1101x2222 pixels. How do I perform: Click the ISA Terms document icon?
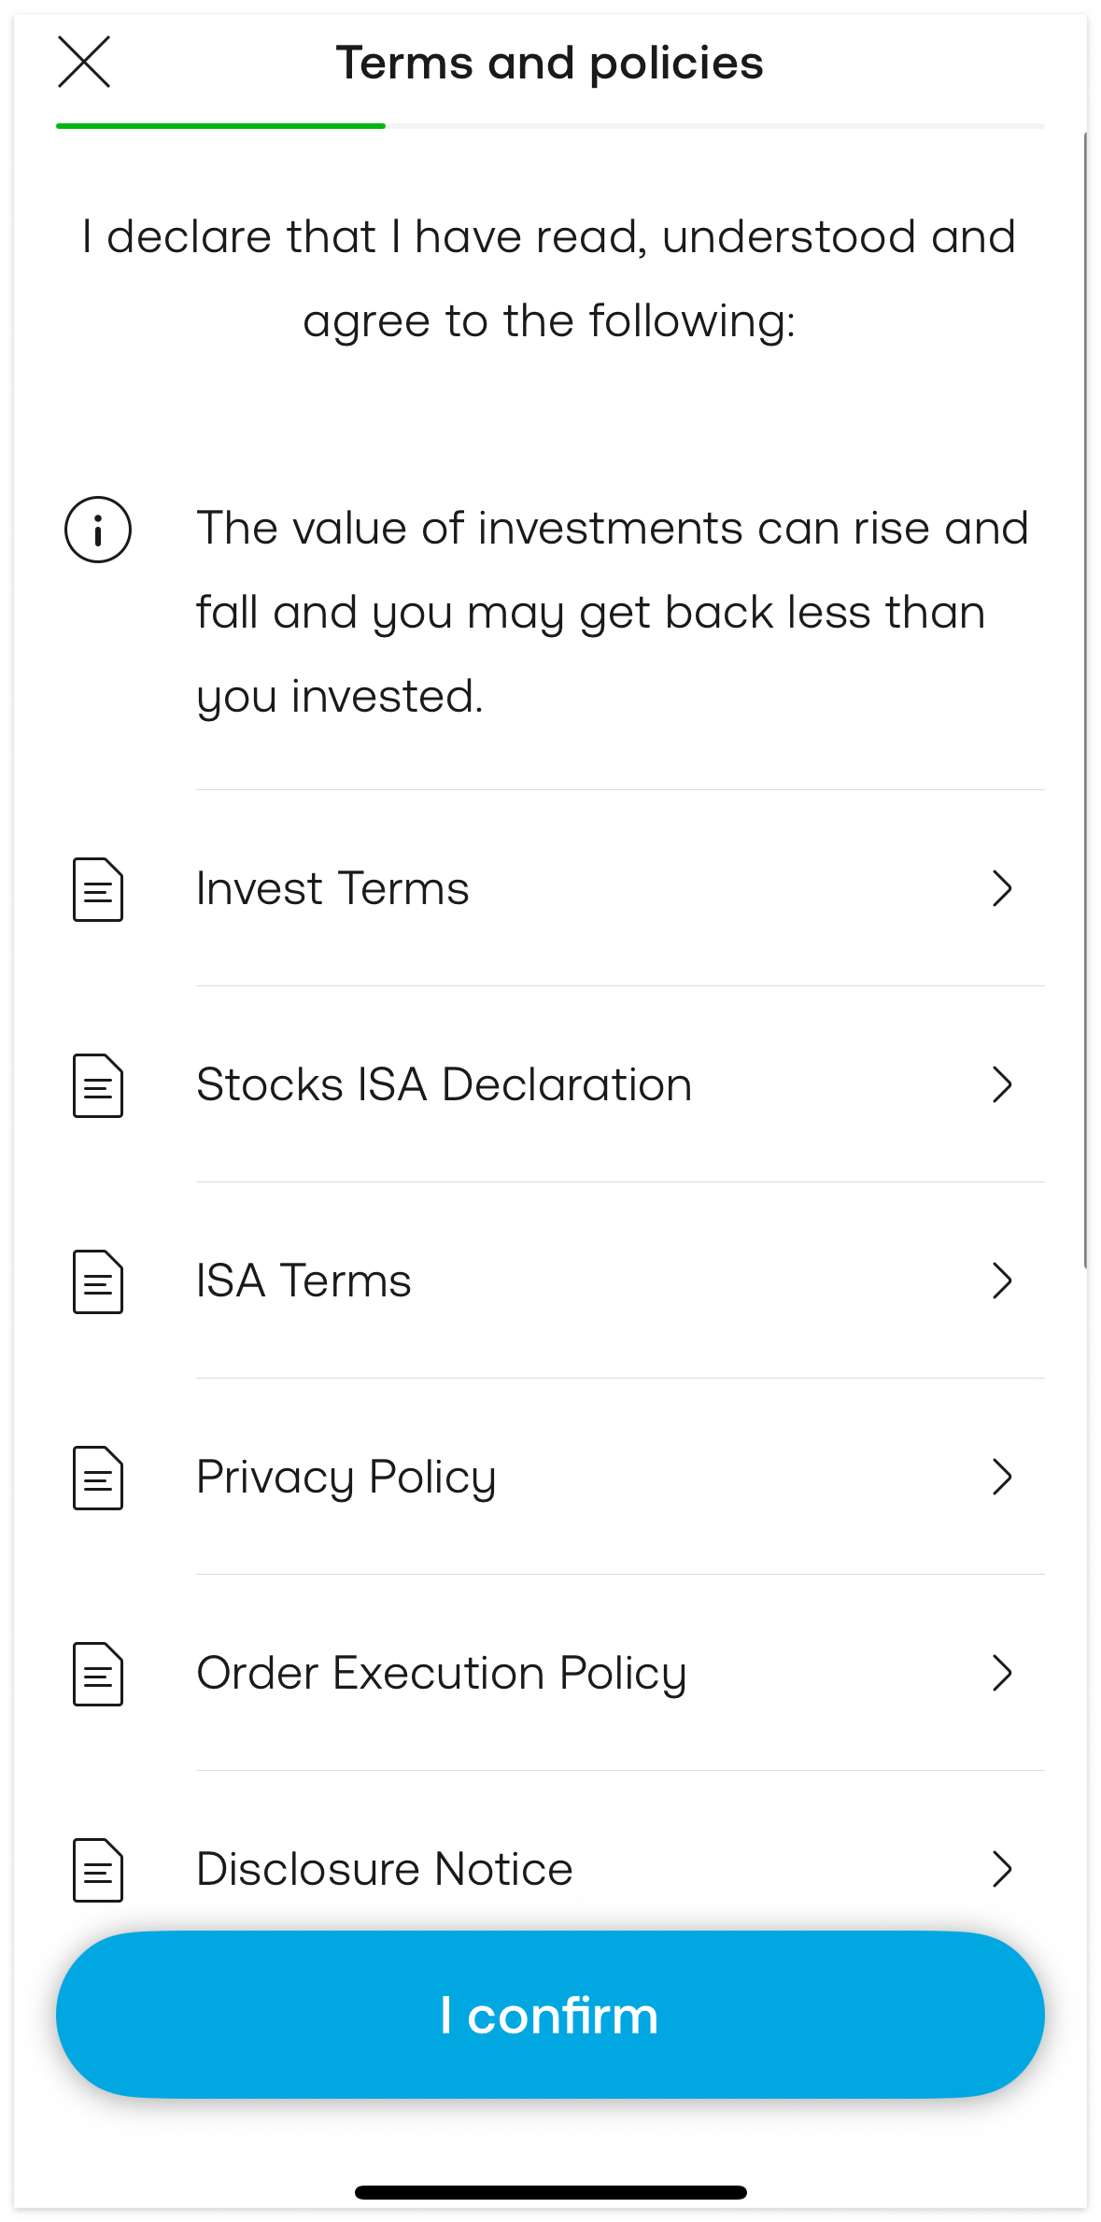pyautogui.click(x=98, y=1281)
